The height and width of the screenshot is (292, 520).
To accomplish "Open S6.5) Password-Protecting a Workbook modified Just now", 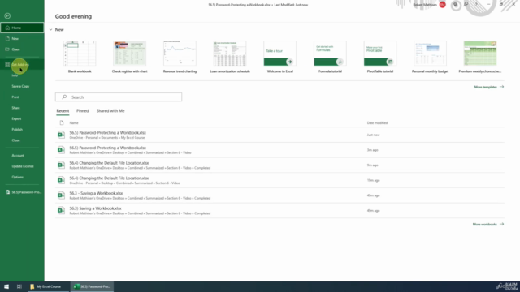I will (x=279, y=135).
